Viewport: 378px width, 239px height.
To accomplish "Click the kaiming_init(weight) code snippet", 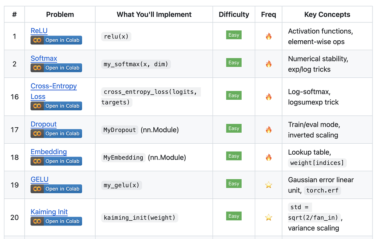I will pyautogui.click(x=140, y=218).
